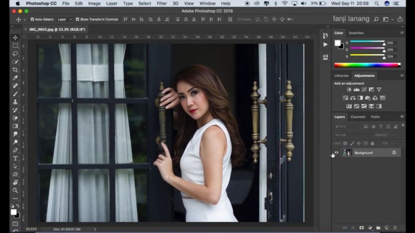Click the Share image button
This screenshot has width=415, height=233.
point(400,19)
